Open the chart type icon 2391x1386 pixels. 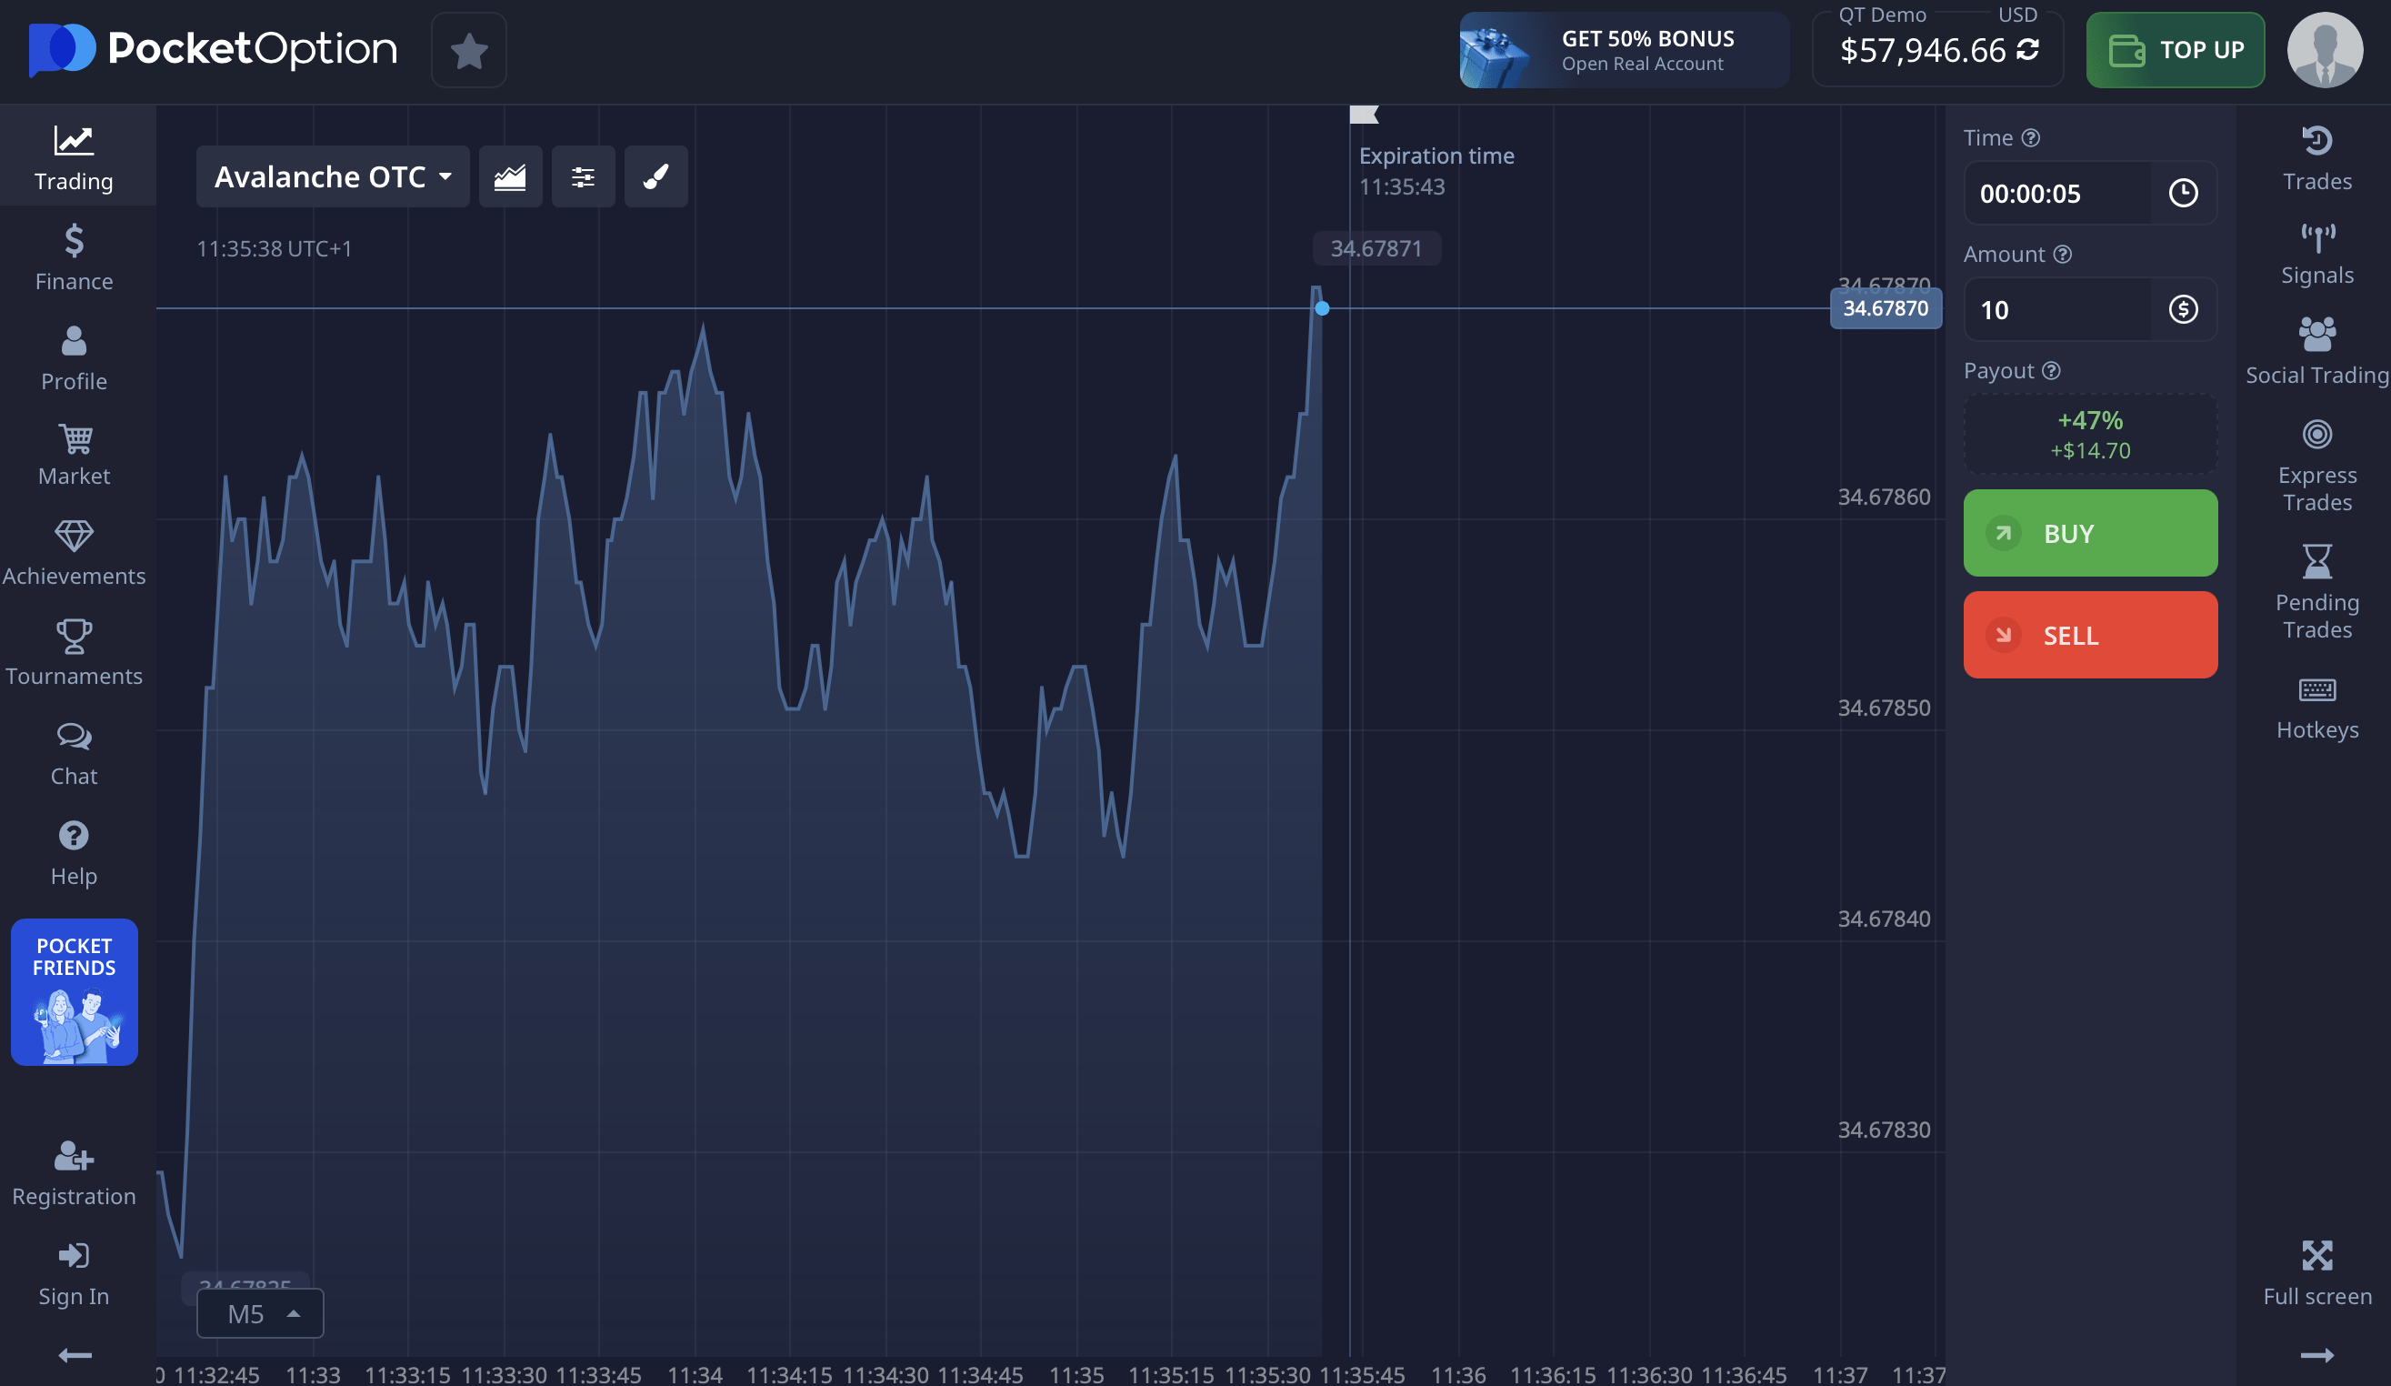509,176
